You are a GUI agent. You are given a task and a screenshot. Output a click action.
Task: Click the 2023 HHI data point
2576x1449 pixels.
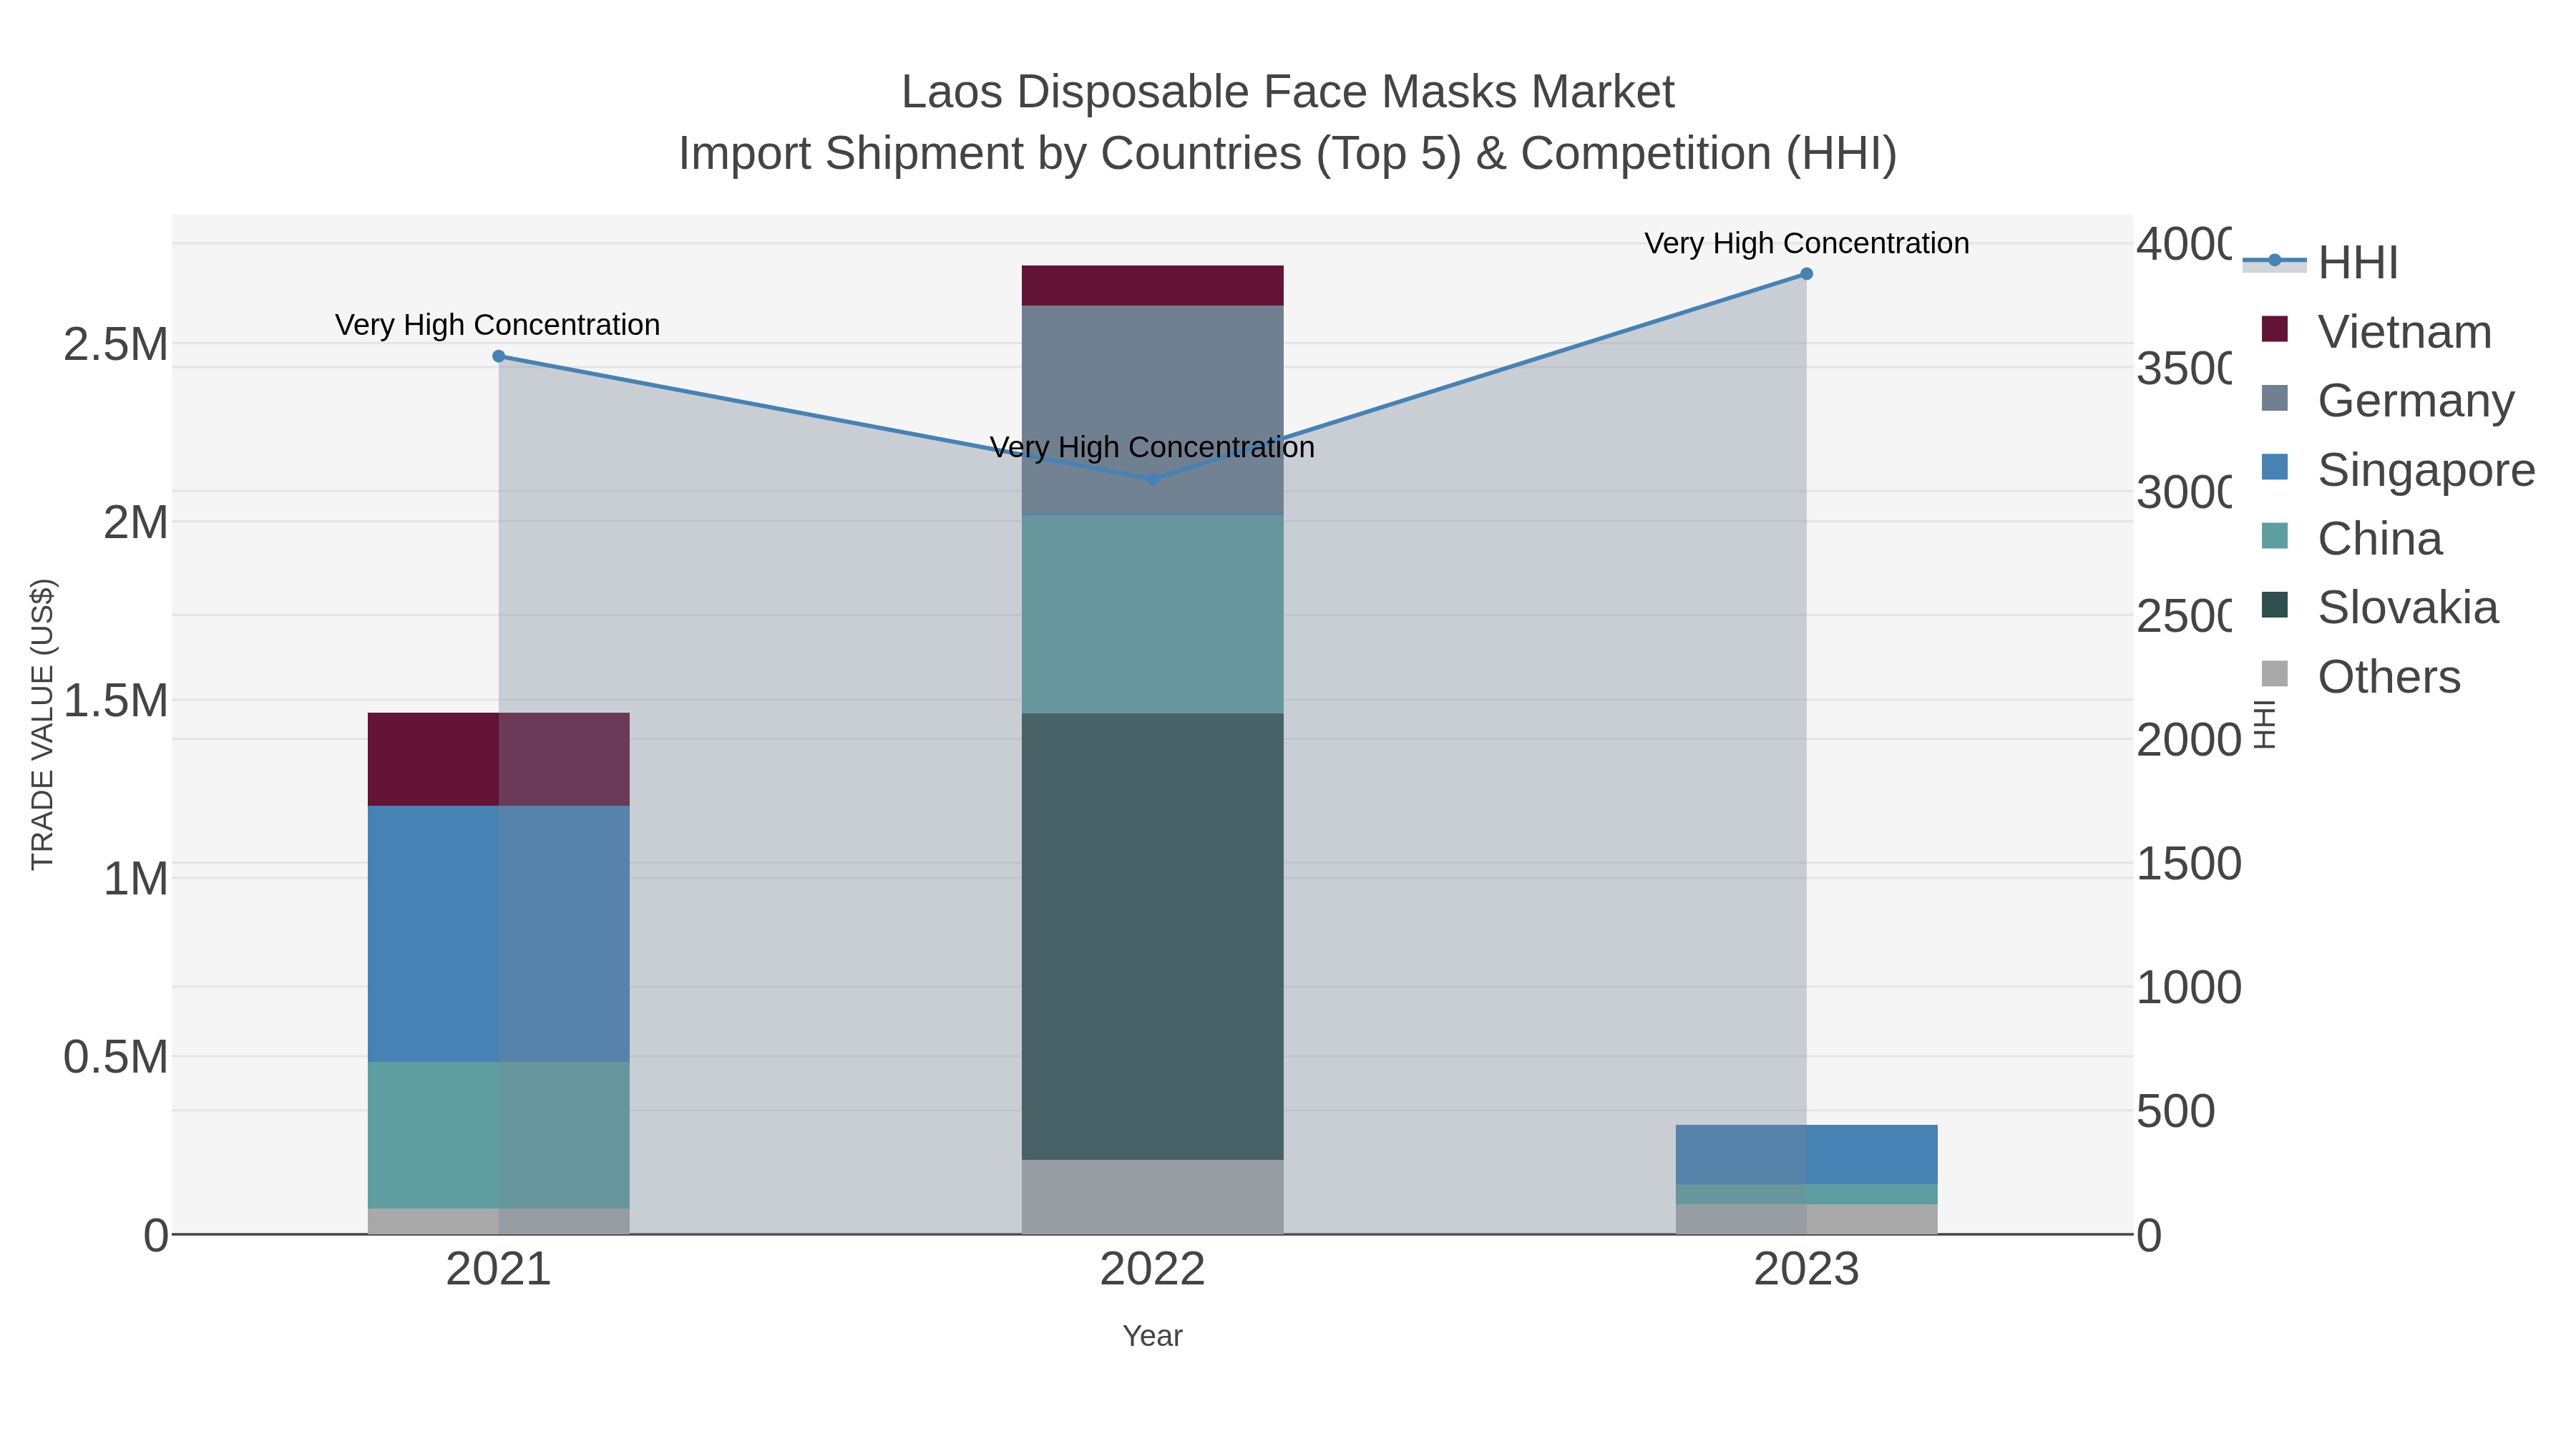pos(1806,274)
